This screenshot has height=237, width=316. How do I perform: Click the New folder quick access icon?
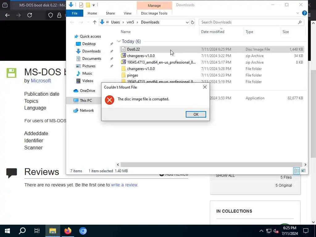click(88, 5)
